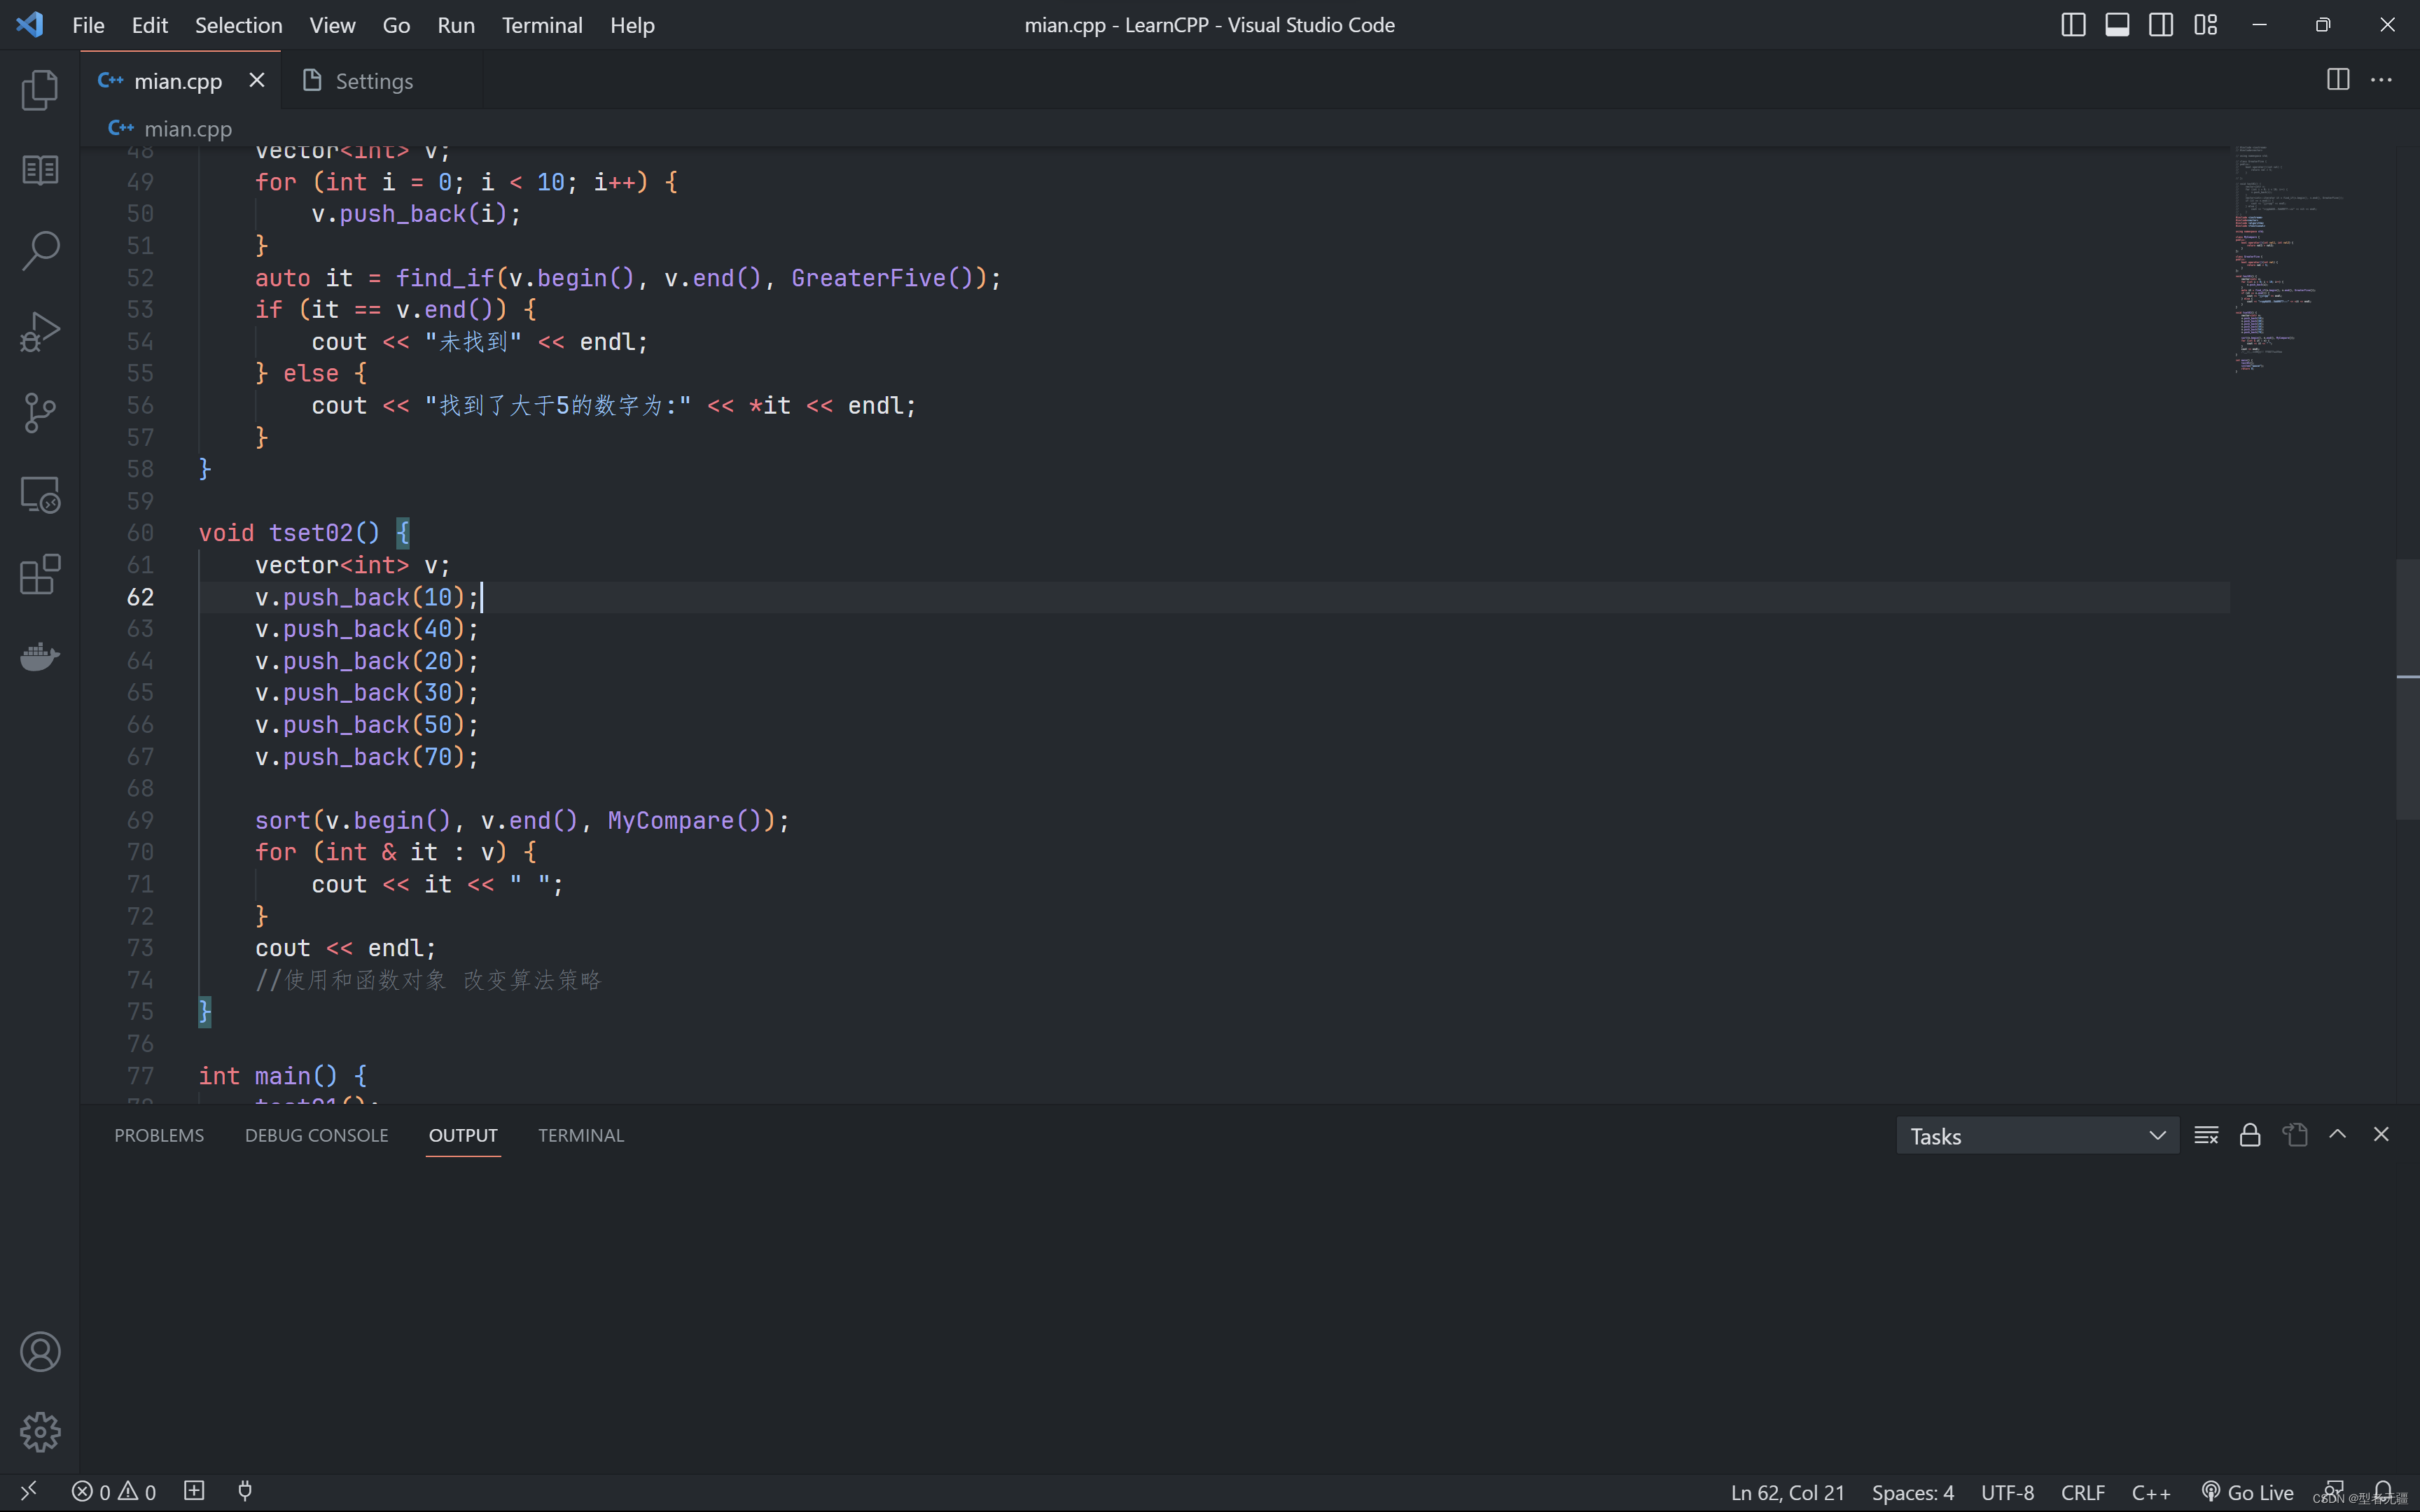Toggle secondary side bar layout button
Screen dimensions: 2420x1512
click(x=2161, y=25)
